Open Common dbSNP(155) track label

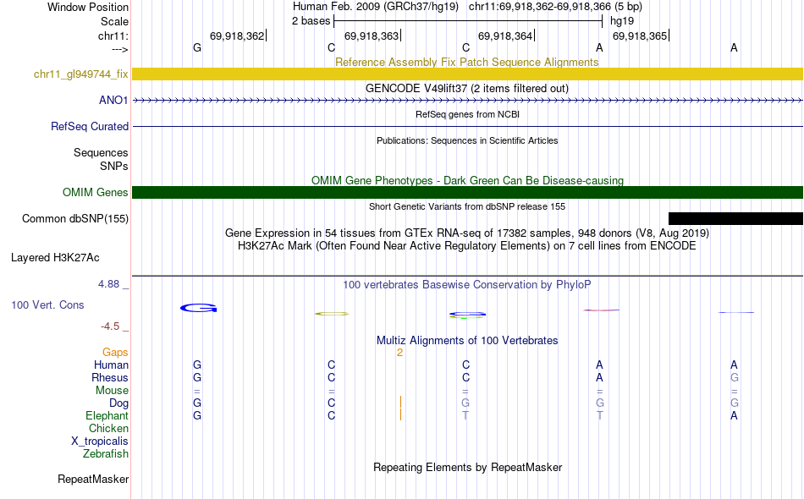(75, 219)
